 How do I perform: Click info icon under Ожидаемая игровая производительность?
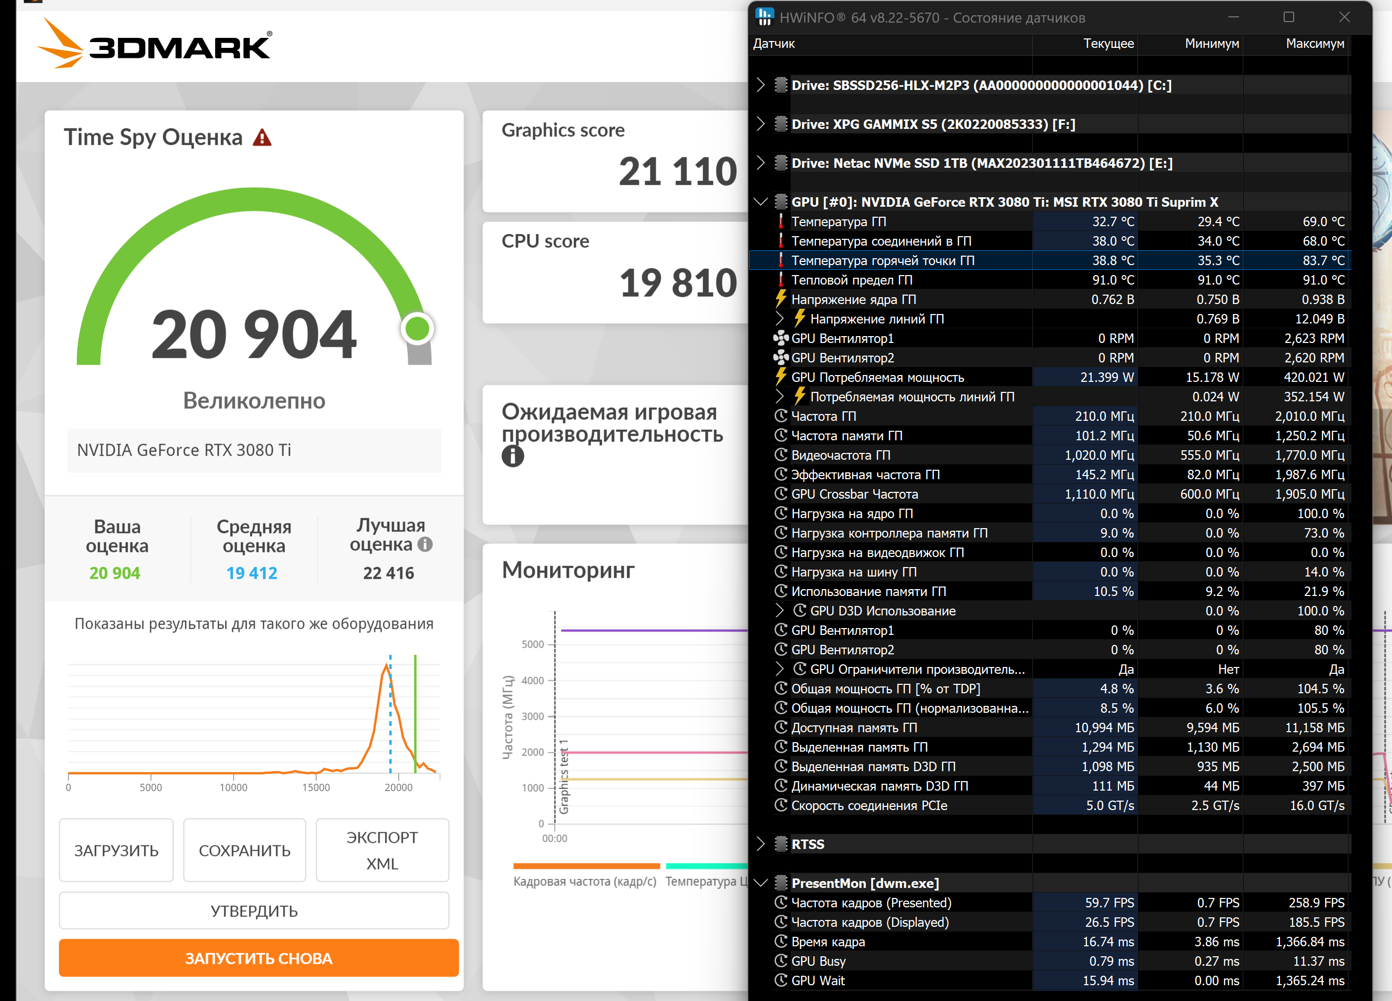(512, 456)
